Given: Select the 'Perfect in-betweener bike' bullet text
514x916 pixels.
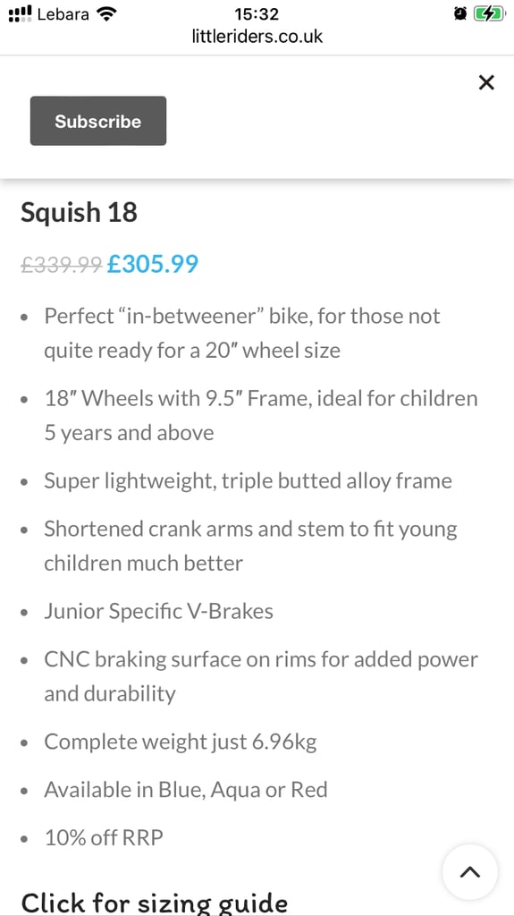Looking at the screenshot, I should pos(242,333).
